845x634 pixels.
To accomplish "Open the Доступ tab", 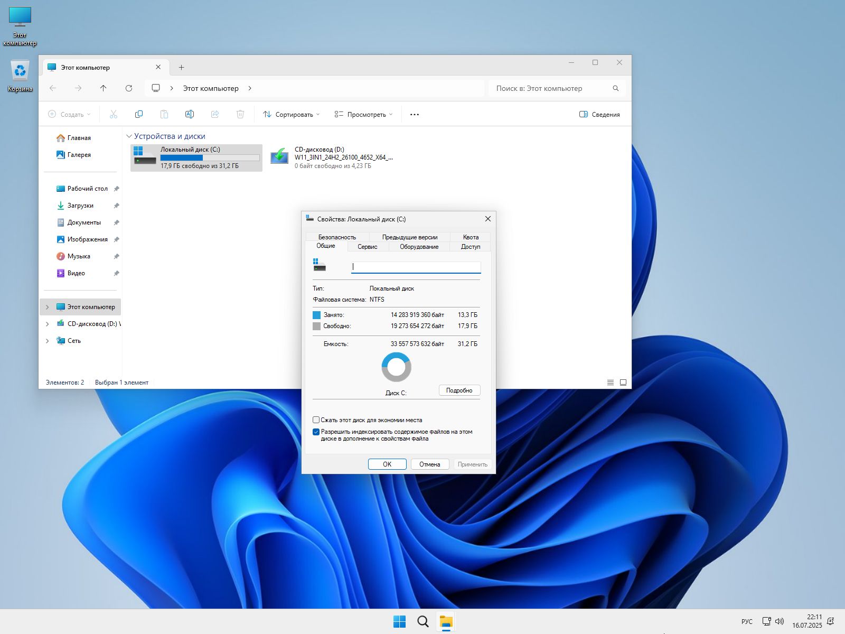I will pyautogui.click(x=471, y=247).
